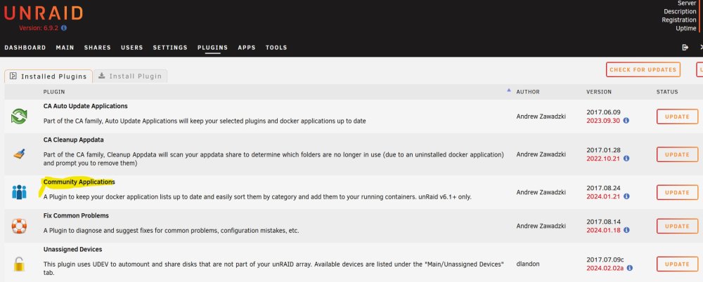Click the Fix Common Problems lifebuoy icon

click(x=19, y=226)
